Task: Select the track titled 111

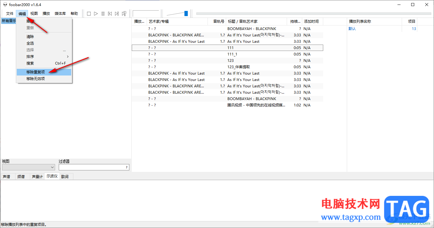Action: click(x=227, y=48)
